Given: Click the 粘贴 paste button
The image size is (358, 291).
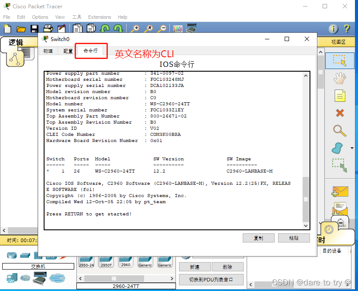Looking at the screenshot, I should pos(294,238).
